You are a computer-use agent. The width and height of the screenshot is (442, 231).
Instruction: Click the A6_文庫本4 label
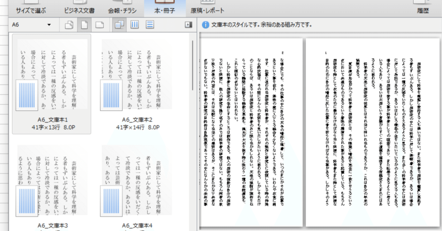pyautogui.click(x=137, y=226)
